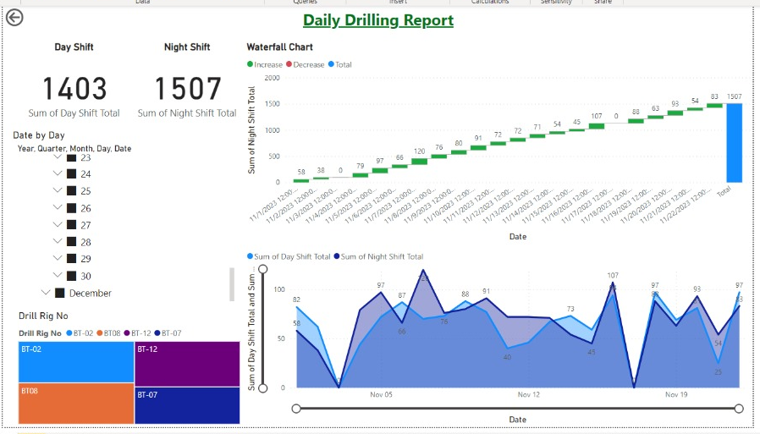This screenshot has height=434, width=760.
Task: Click Sum of Day Shift Total legend marker
Action: pos(250,256)
